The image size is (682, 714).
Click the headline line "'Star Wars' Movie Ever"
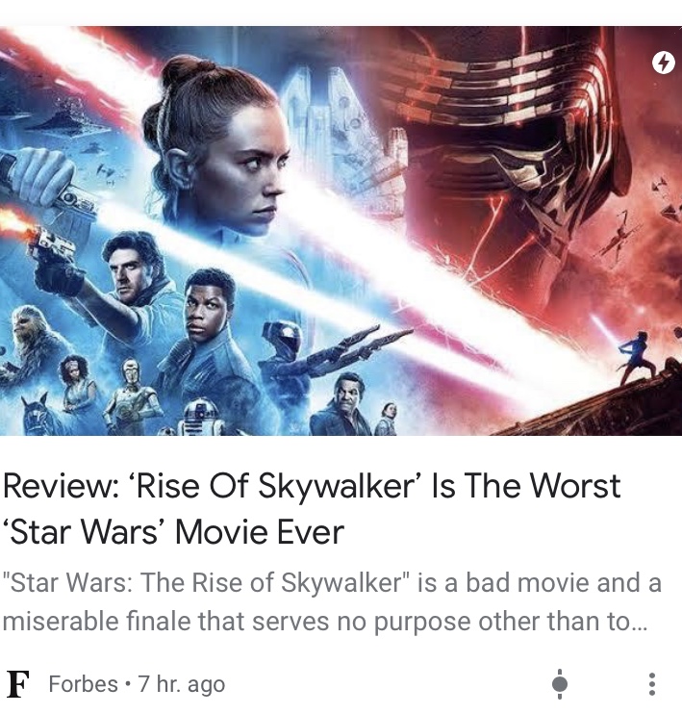[173, 531]
